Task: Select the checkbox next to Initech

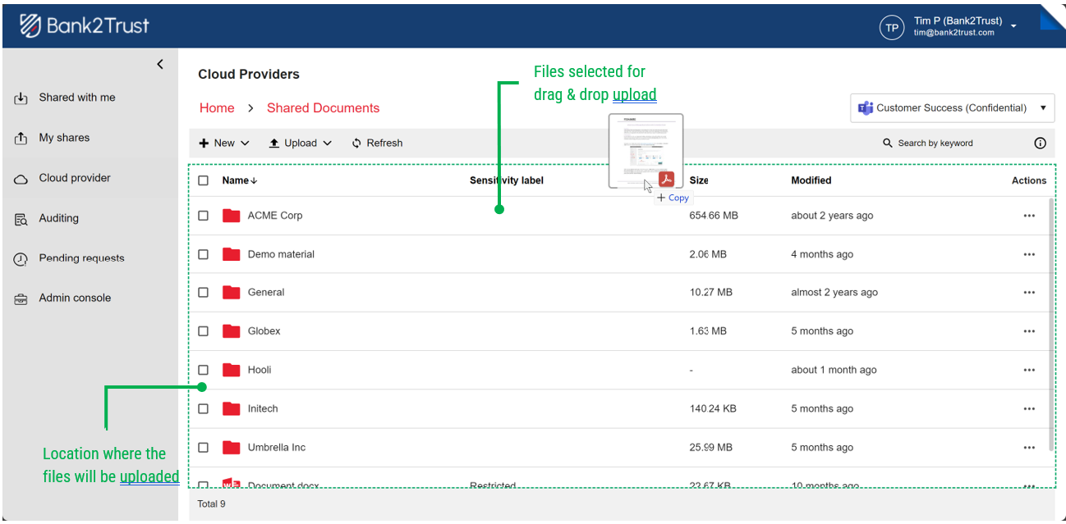Action: coord(203,408)
